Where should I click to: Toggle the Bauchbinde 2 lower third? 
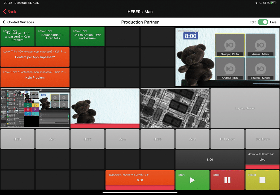click(52, 36)
